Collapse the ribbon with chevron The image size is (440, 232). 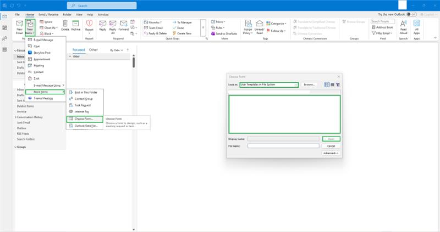tap(435, 37)
